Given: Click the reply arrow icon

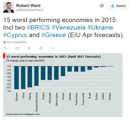Looking at the screenshot, I should coord(5,48).
